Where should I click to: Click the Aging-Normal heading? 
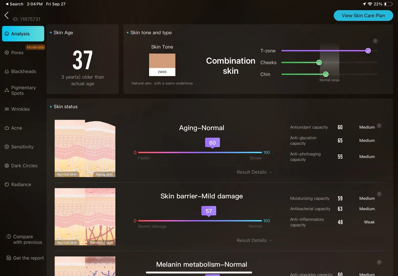(202, 128)
